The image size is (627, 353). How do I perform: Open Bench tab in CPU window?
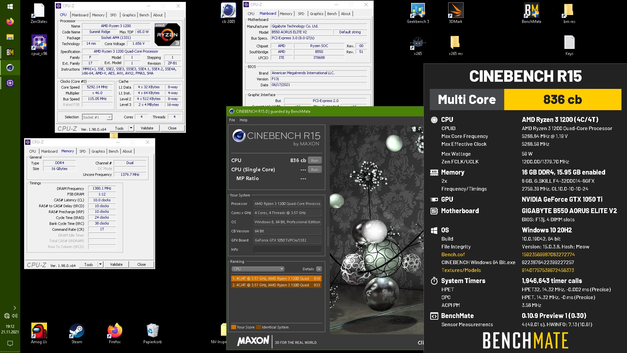coord(144,15)
